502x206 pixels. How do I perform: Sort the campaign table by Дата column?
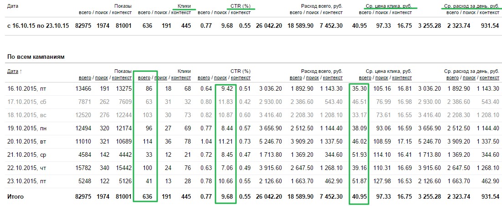click(13, 72)
